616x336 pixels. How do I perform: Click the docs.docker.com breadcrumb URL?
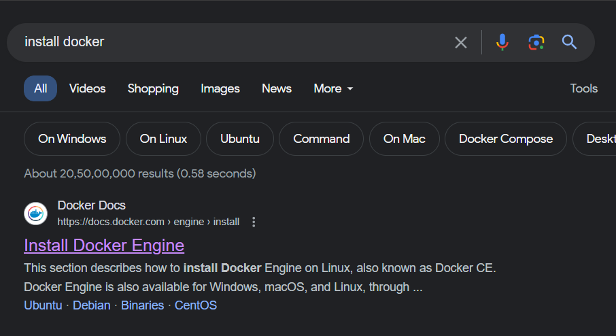[148, 222]
